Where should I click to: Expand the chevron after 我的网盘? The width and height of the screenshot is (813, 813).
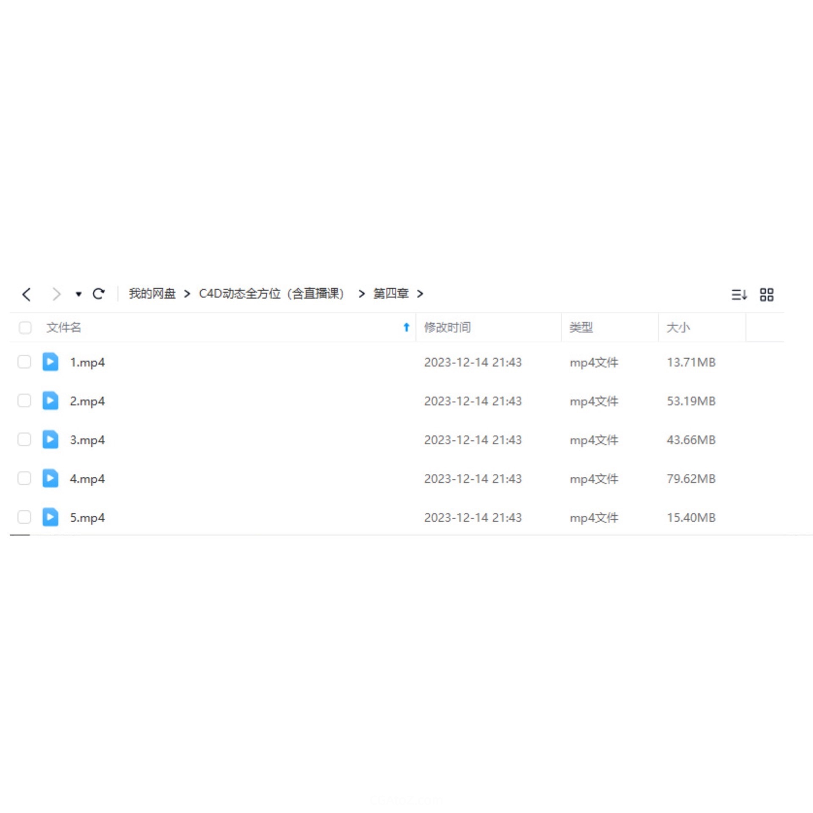pyautogui.click(x=187, y=293)
